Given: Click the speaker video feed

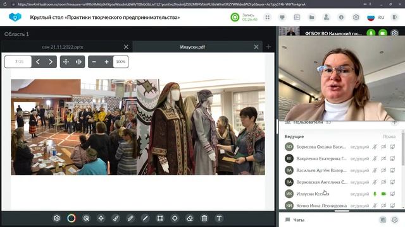Looking at the screenshot, I should click(342, 78).
